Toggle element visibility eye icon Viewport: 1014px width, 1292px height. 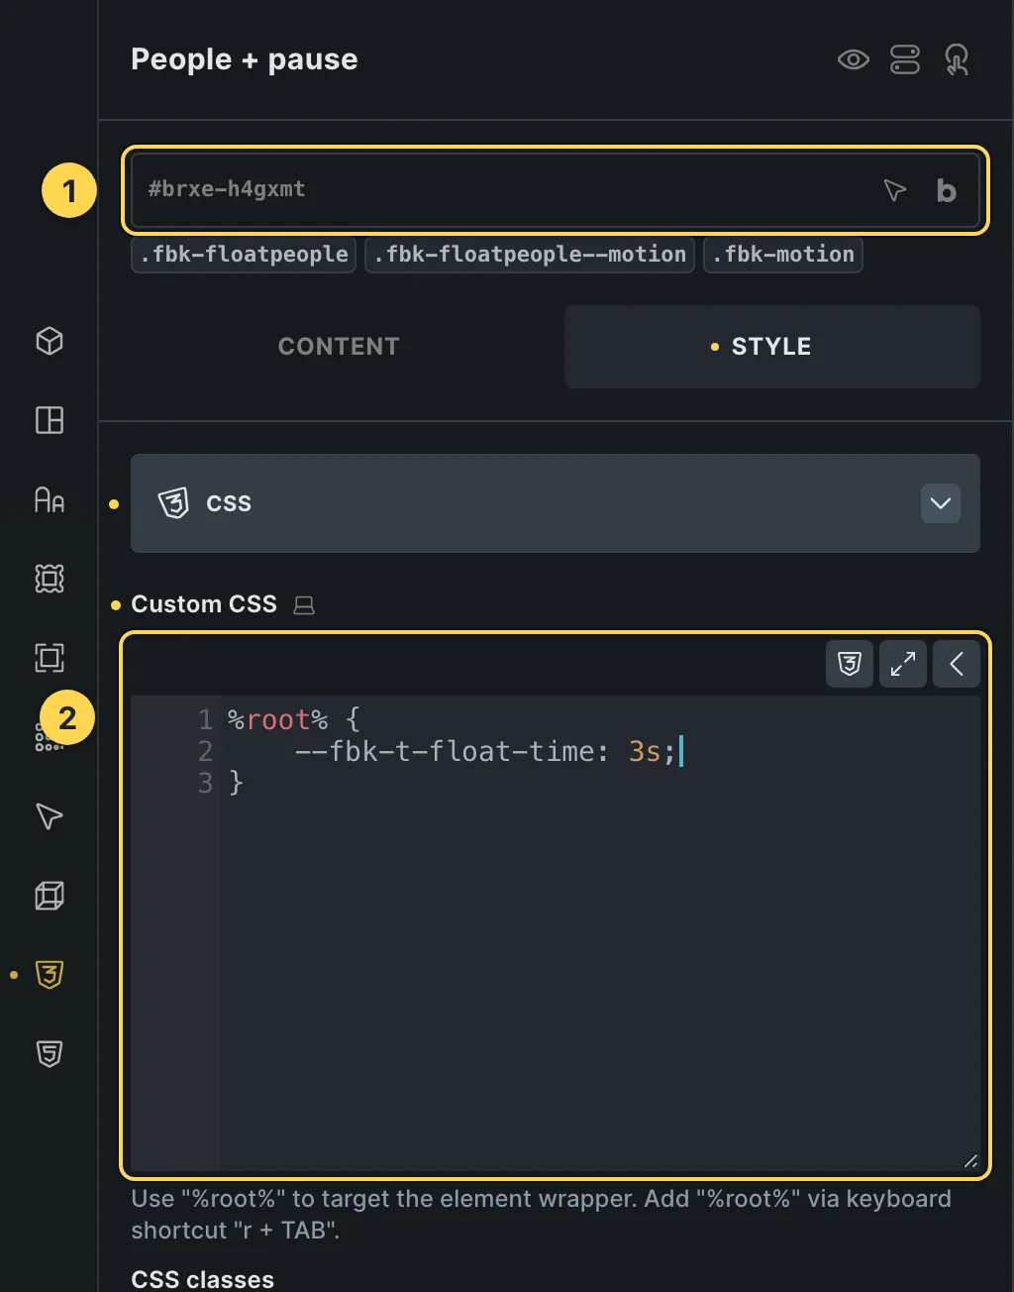click(853, 60)
